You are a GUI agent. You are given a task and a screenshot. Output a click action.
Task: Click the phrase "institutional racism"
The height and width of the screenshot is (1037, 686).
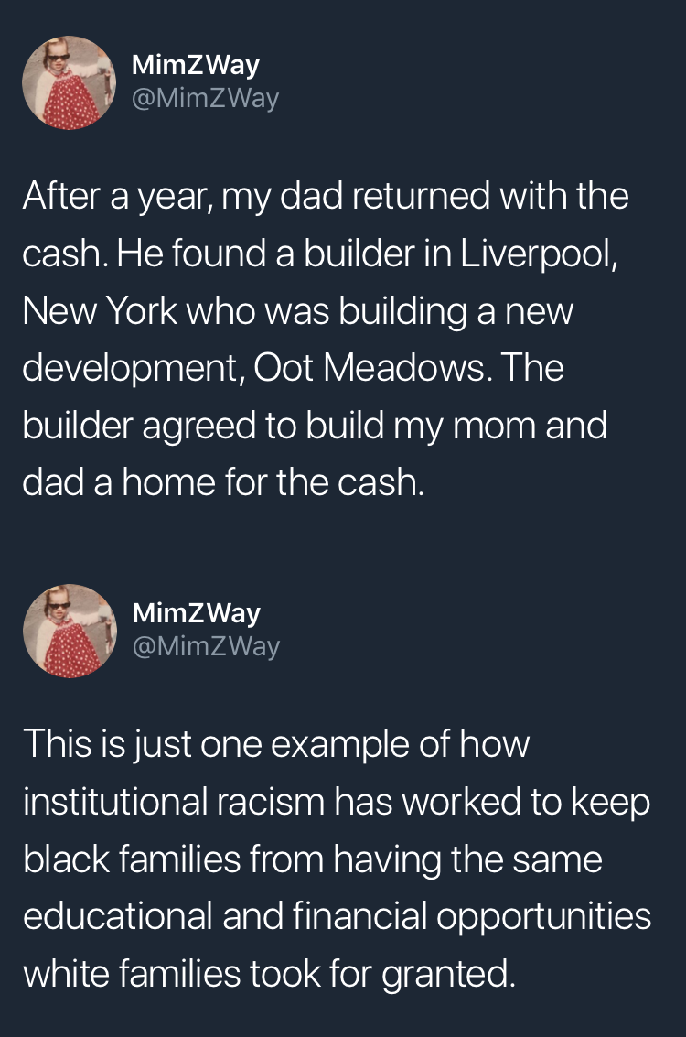[174, 801]
